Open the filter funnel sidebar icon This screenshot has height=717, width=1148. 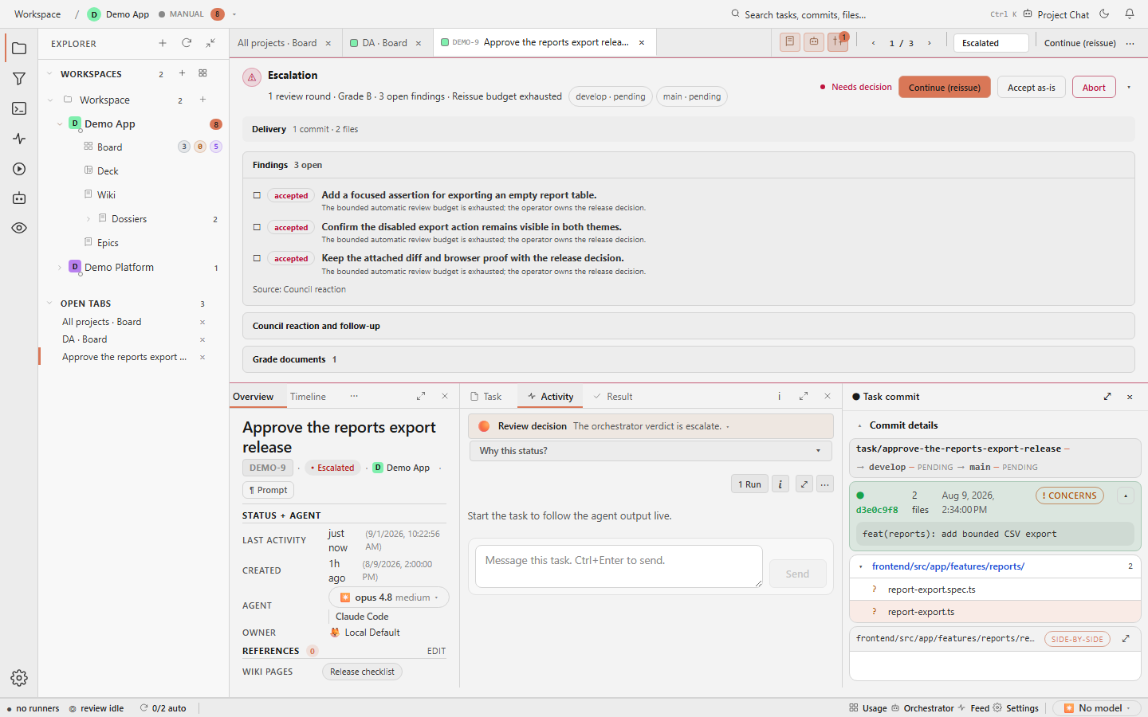tap(19, 79)
